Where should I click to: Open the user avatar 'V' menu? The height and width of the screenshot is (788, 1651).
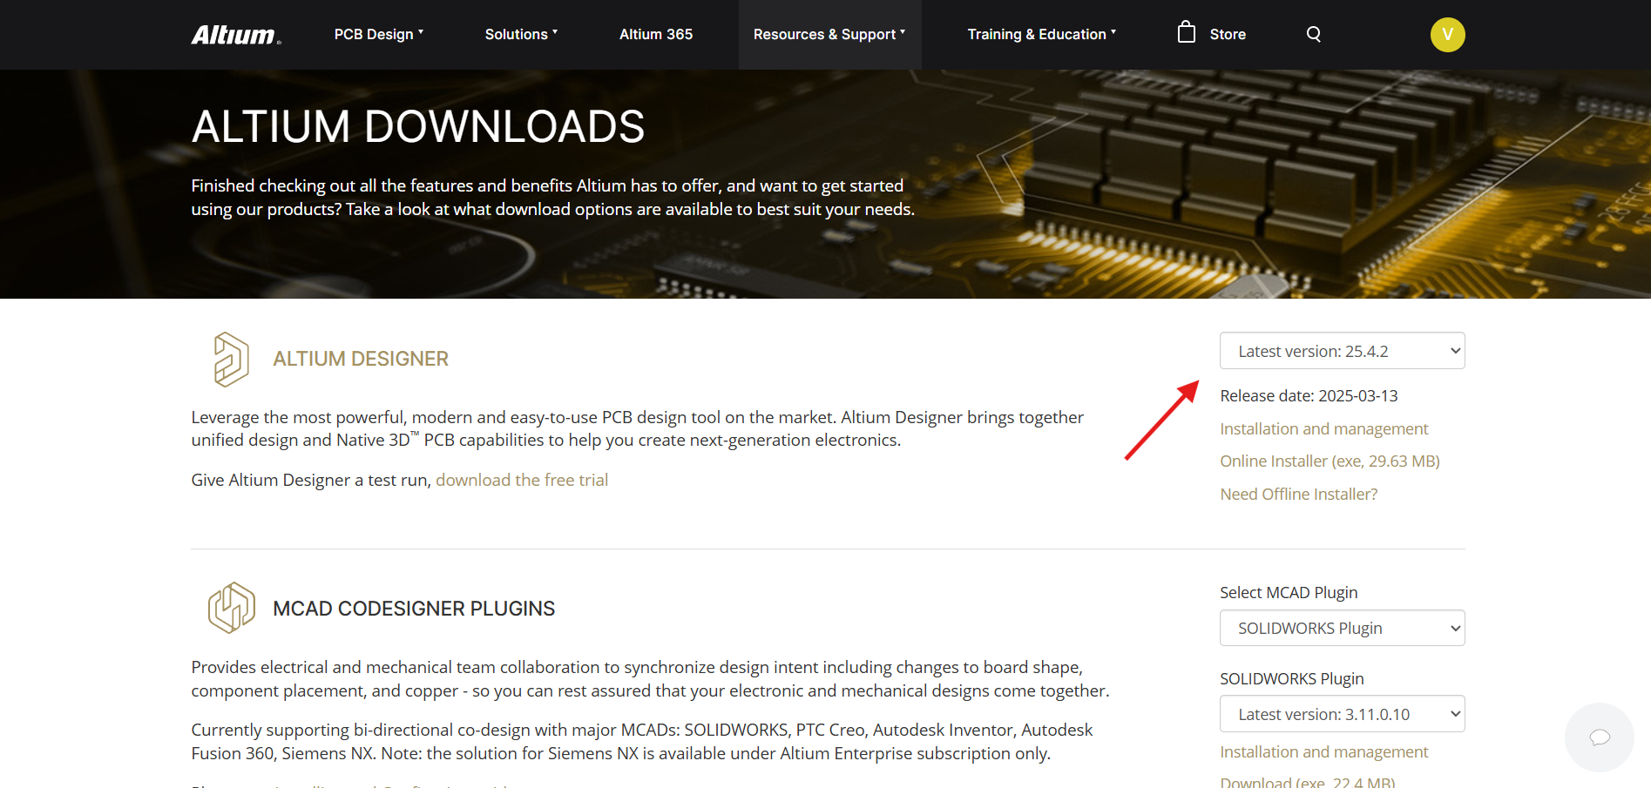1447,35
